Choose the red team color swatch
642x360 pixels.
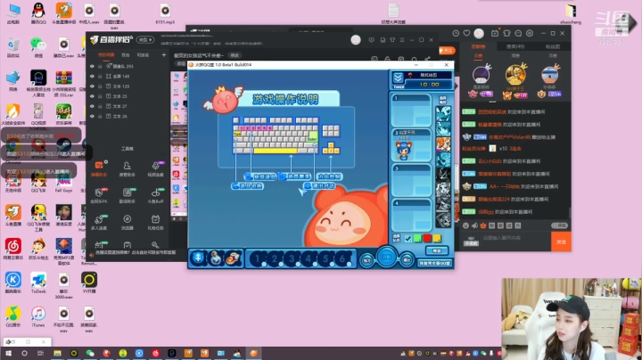(427, 239)
